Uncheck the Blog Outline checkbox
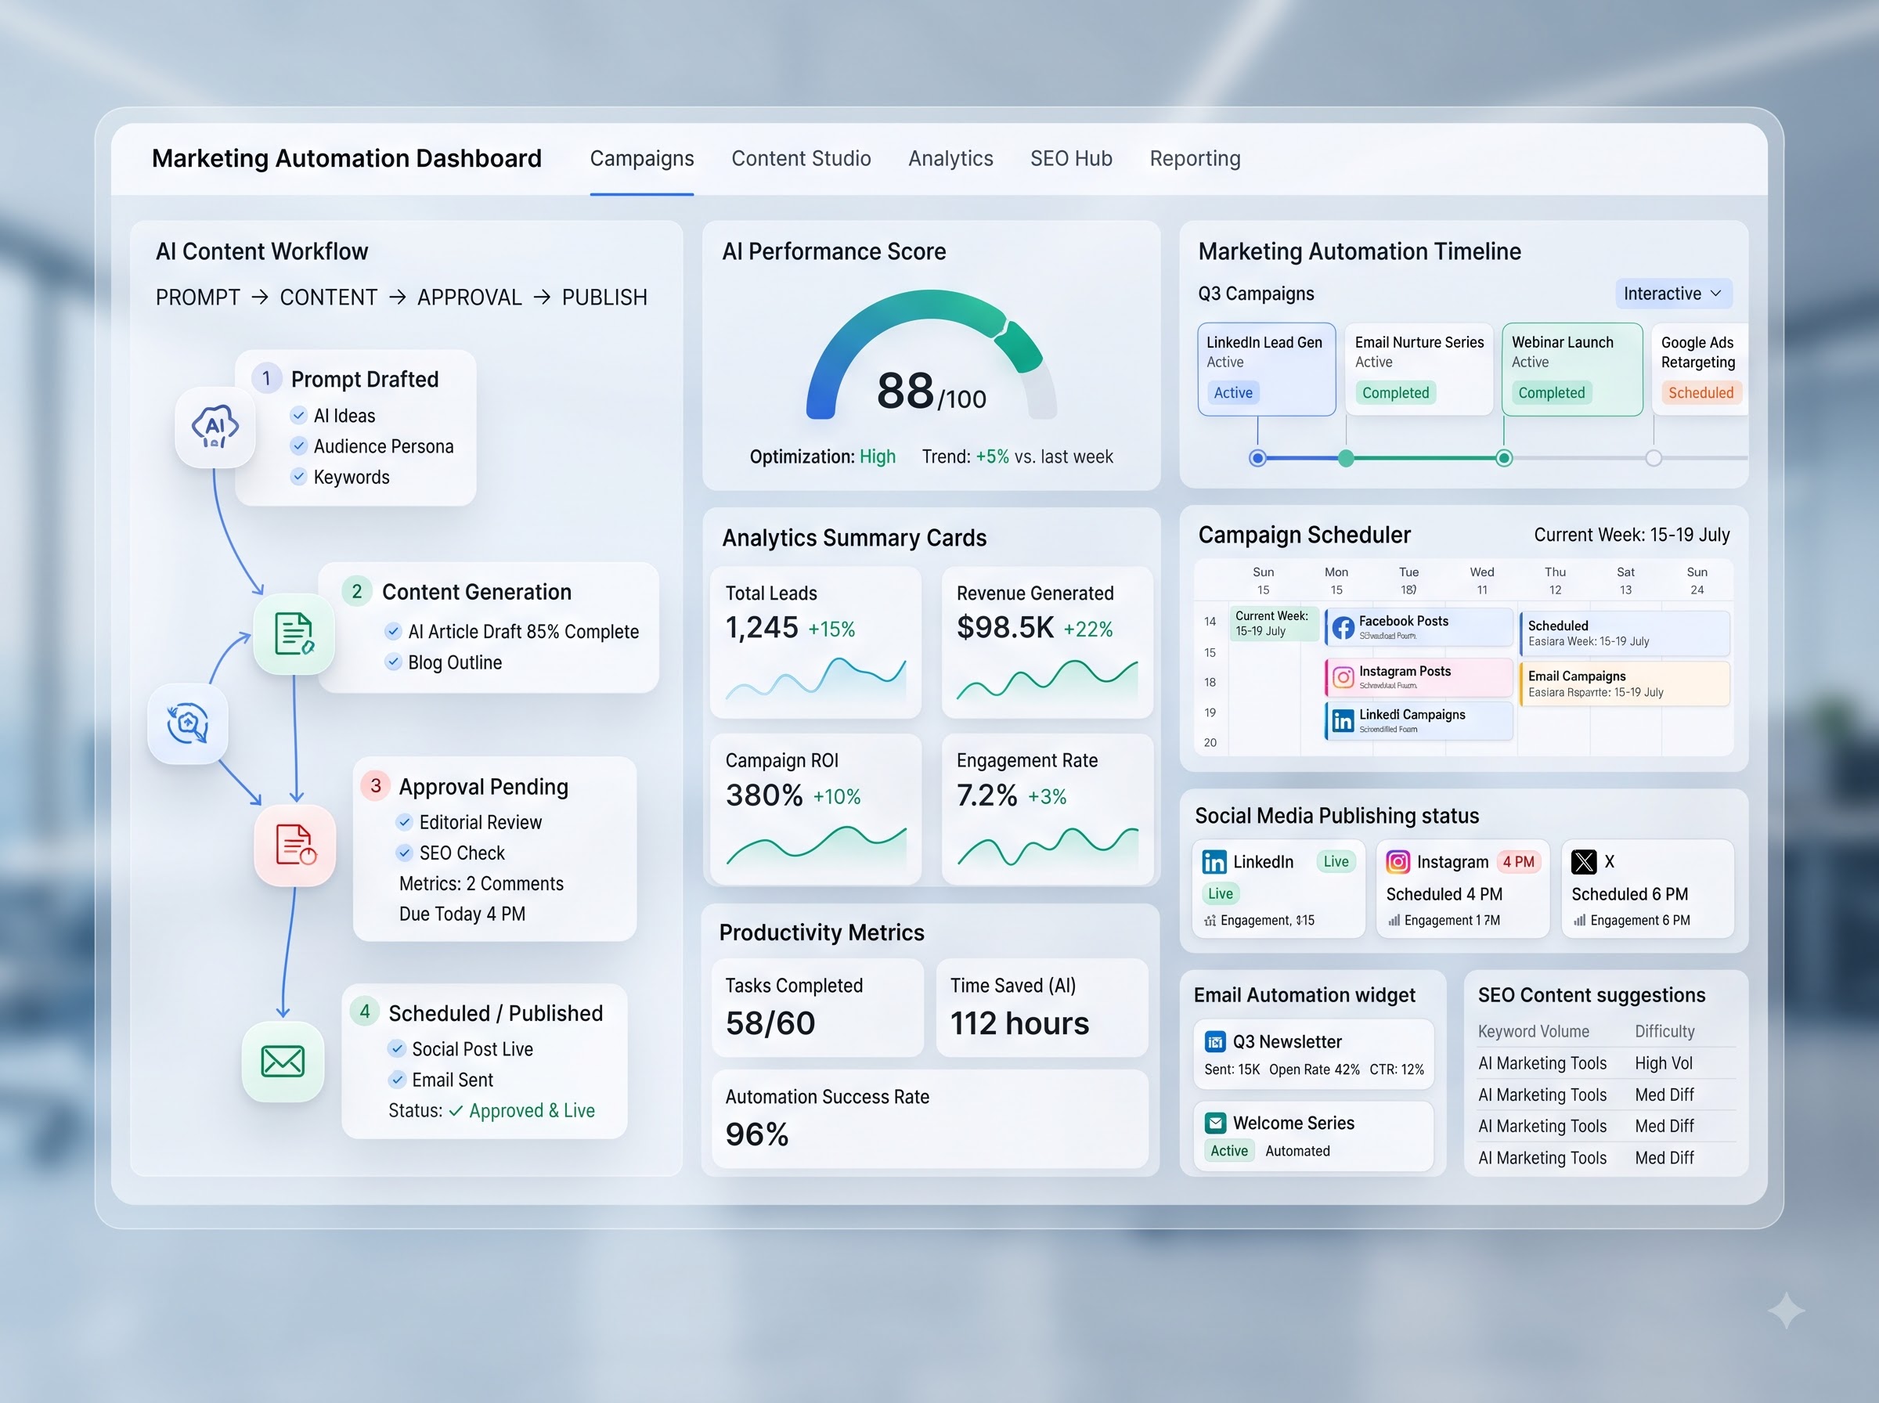 point(393,662)
